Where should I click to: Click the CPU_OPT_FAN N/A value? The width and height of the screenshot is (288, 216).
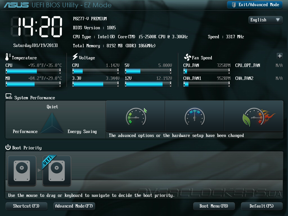point(279,65)
